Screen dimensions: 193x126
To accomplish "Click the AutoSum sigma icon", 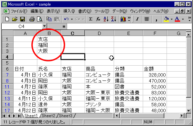I will tap(91, 19).
